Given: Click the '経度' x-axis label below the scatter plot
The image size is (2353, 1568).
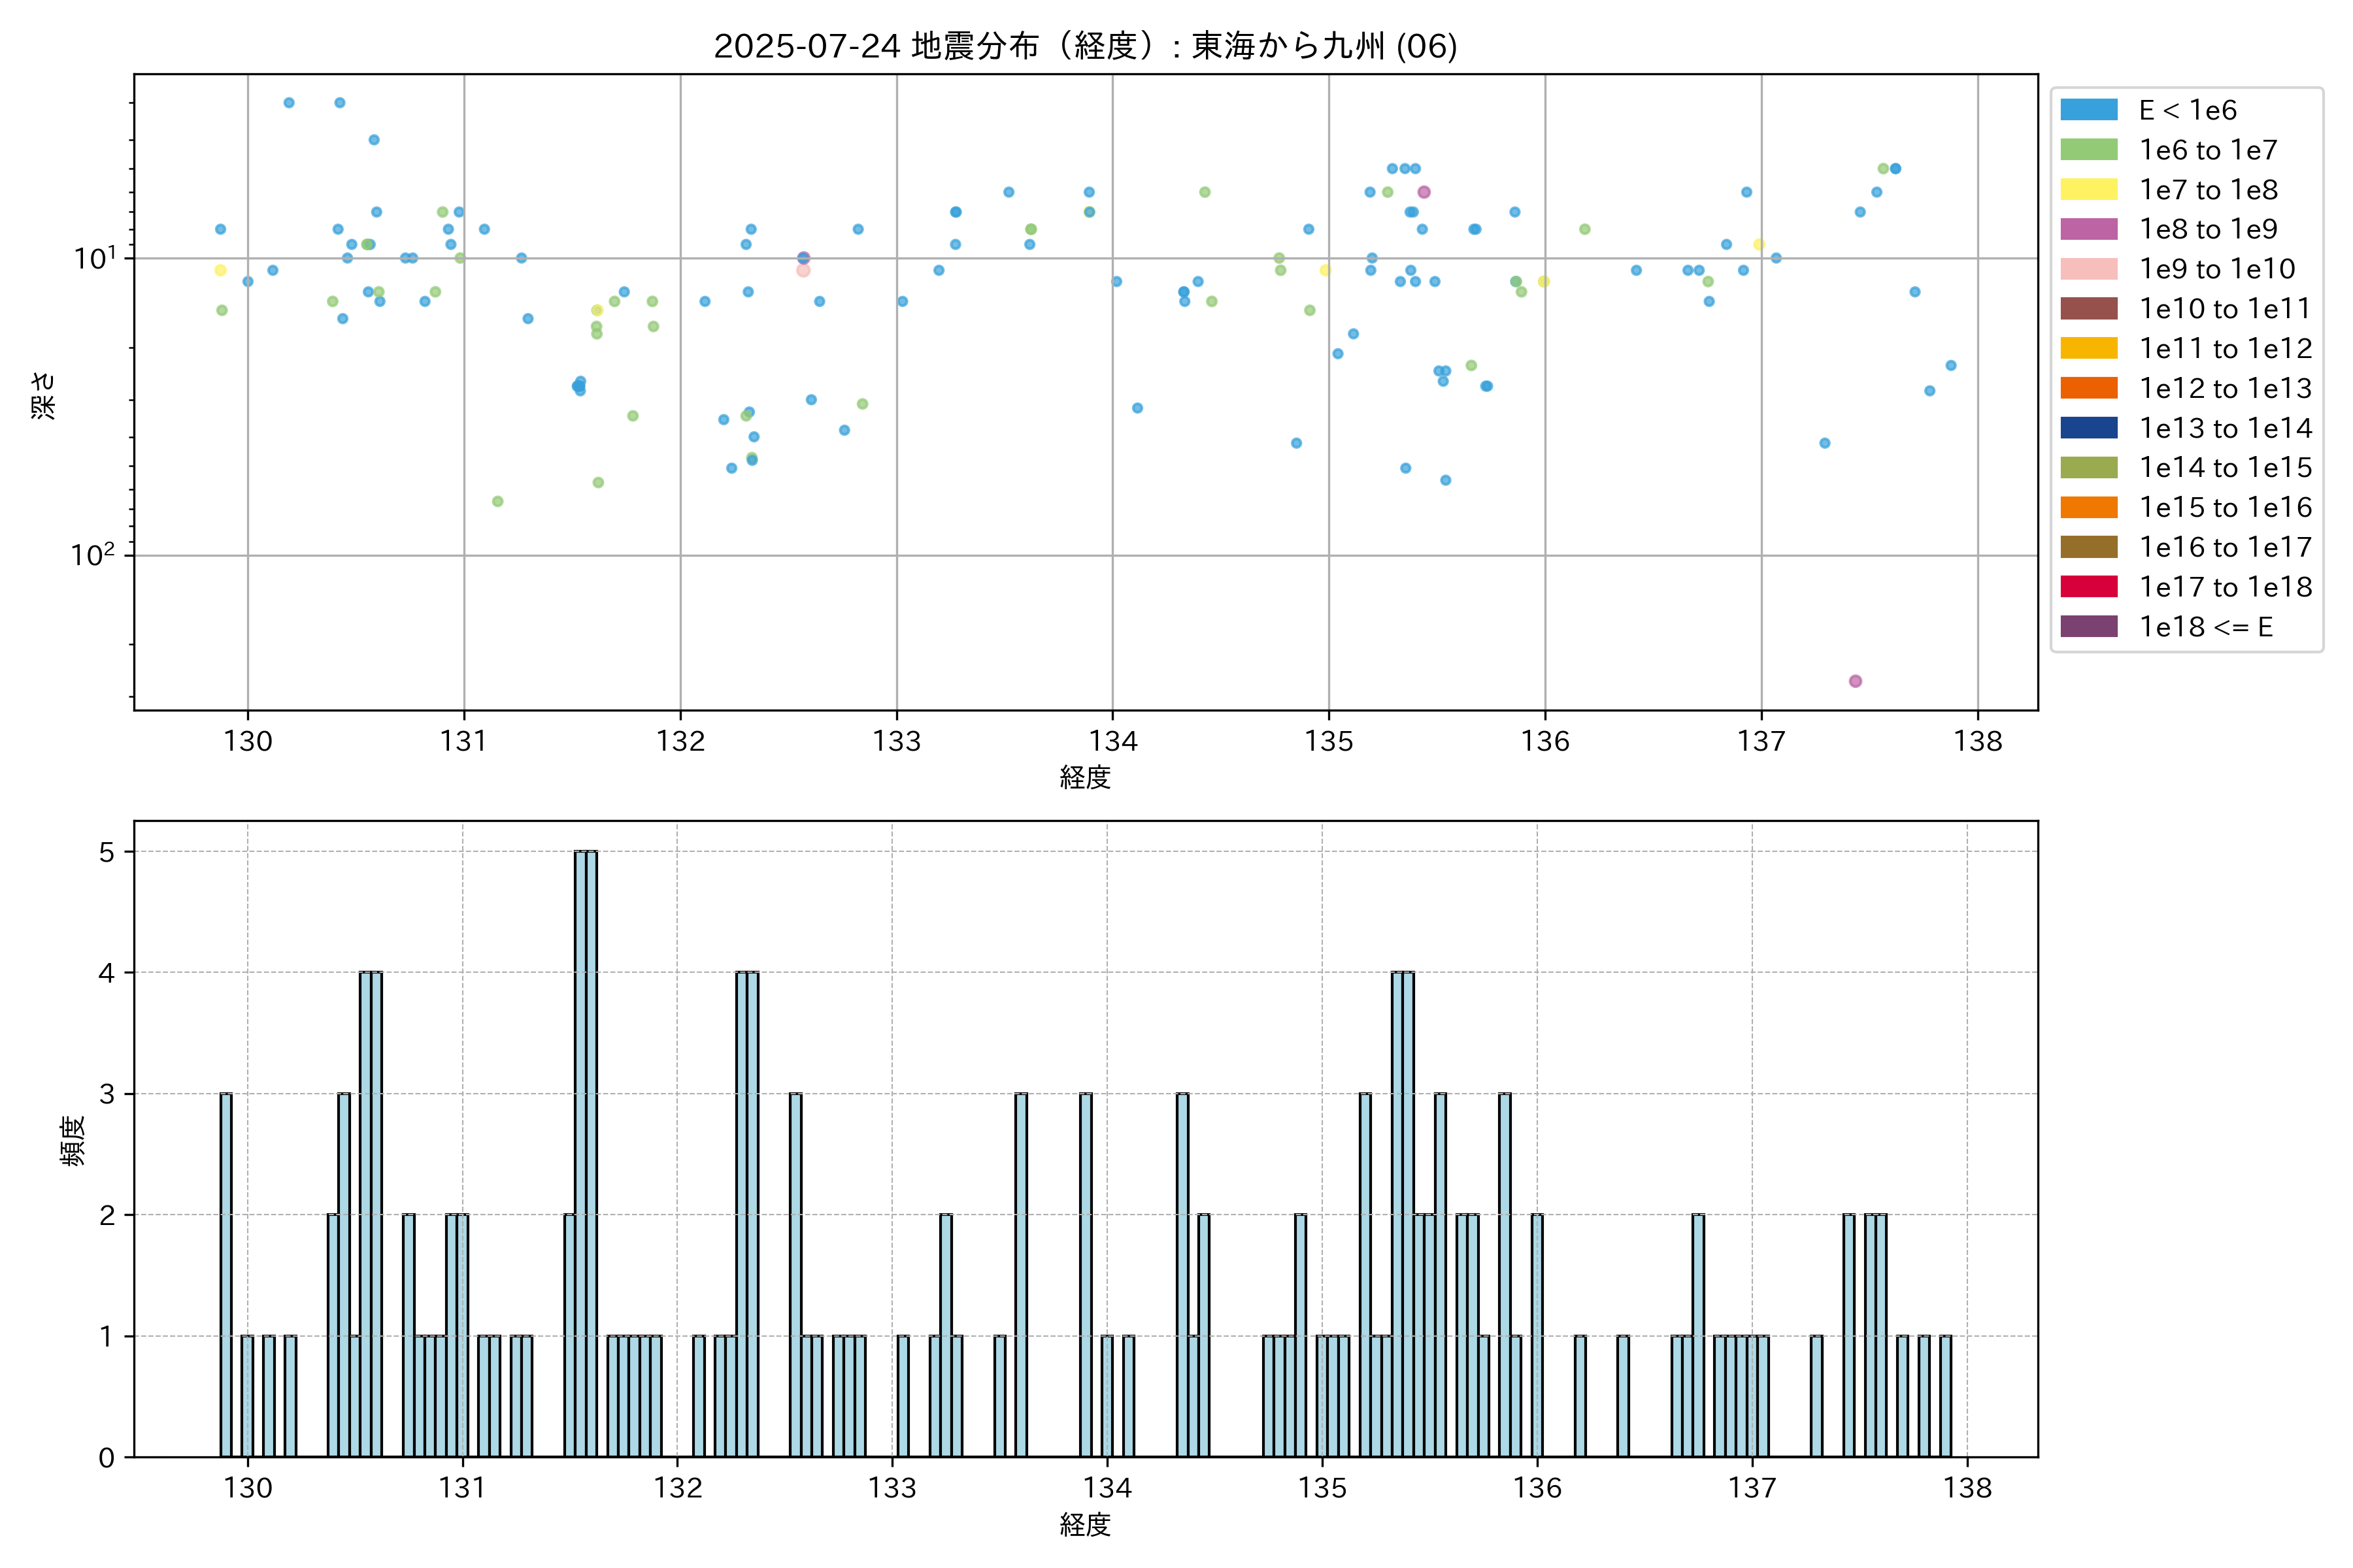Looking at the screenshot, I should point(1084,777).
